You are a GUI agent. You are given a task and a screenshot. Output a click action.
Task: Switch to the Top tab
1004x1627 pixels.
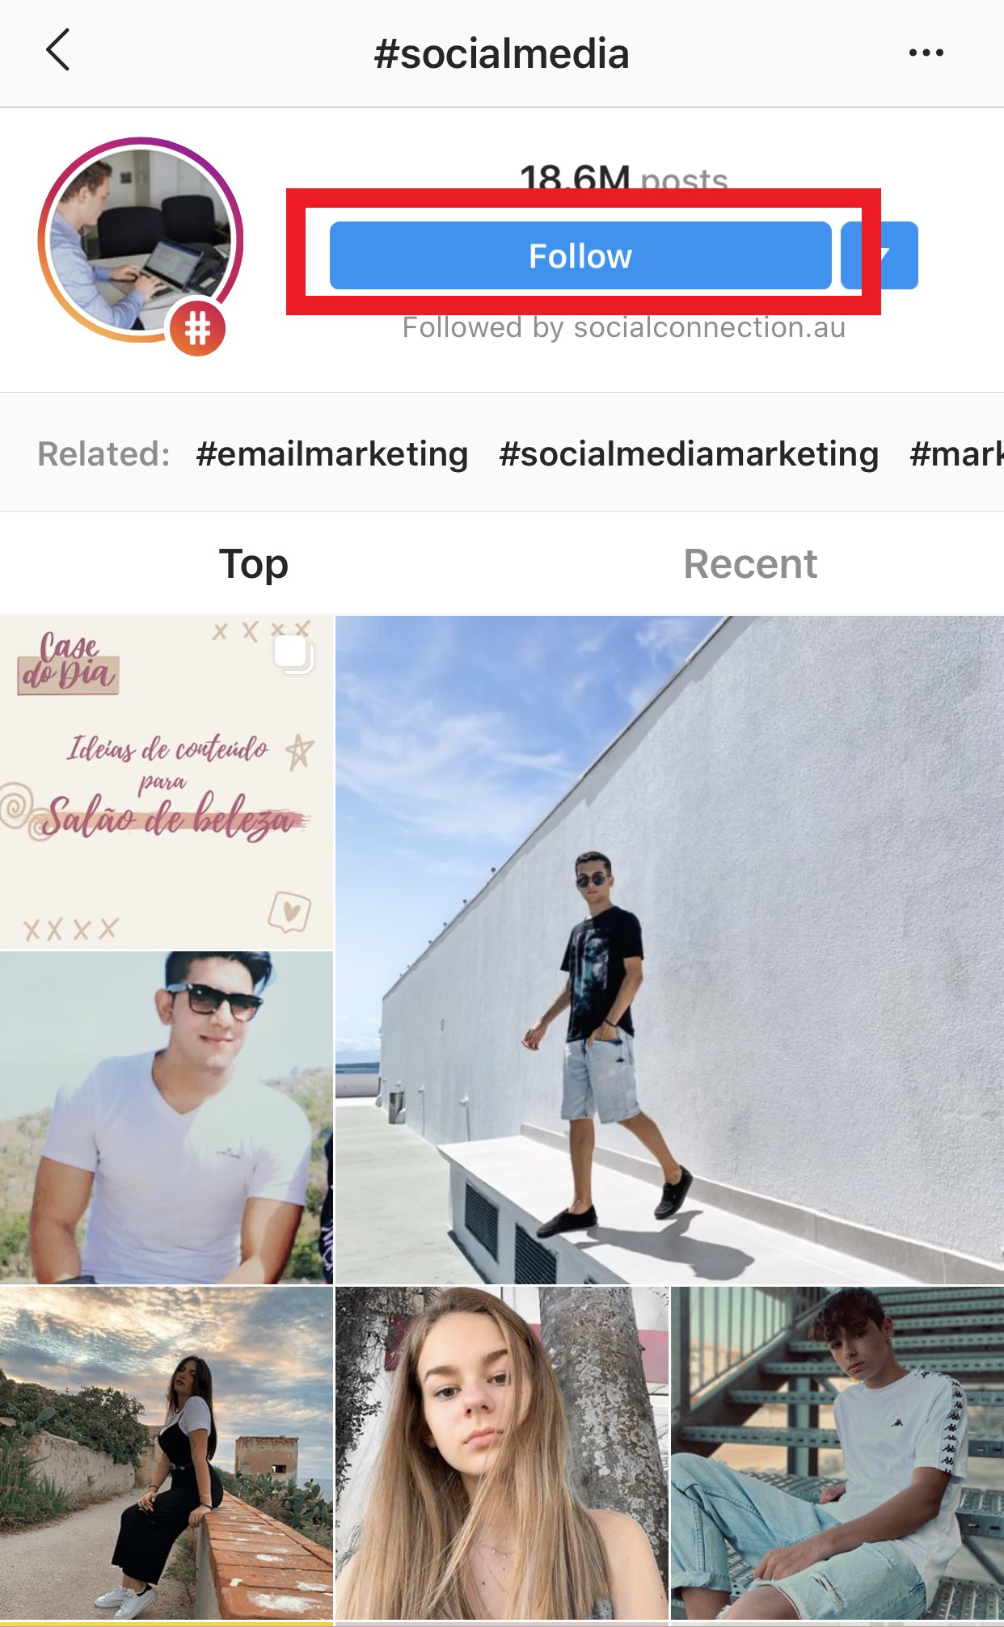pyautogui.click(x=253, y=563)
